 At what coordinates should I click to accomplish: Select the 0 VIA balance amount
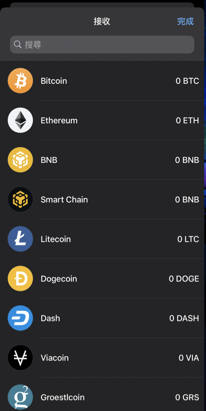(x=189, y=358)
